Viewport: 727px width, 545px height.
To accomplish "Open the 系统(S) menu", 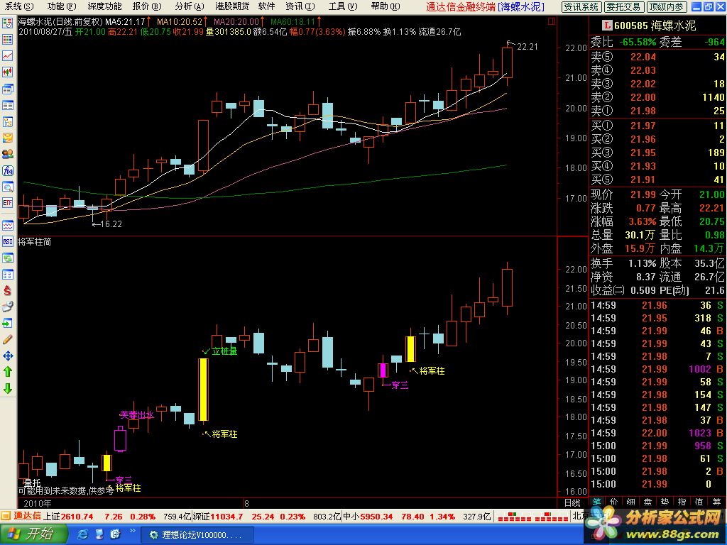I will pos(19,6).
